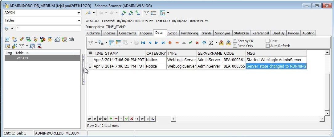Image resolution: width=334 pixels, height=137 pixels.
Task: Select the WLSLOG table in the list
Action: tap(43, 58)
